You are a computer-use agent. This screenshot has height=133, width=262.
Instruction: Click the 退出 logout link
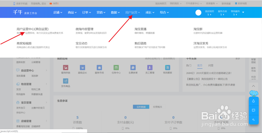click(44, 3)
